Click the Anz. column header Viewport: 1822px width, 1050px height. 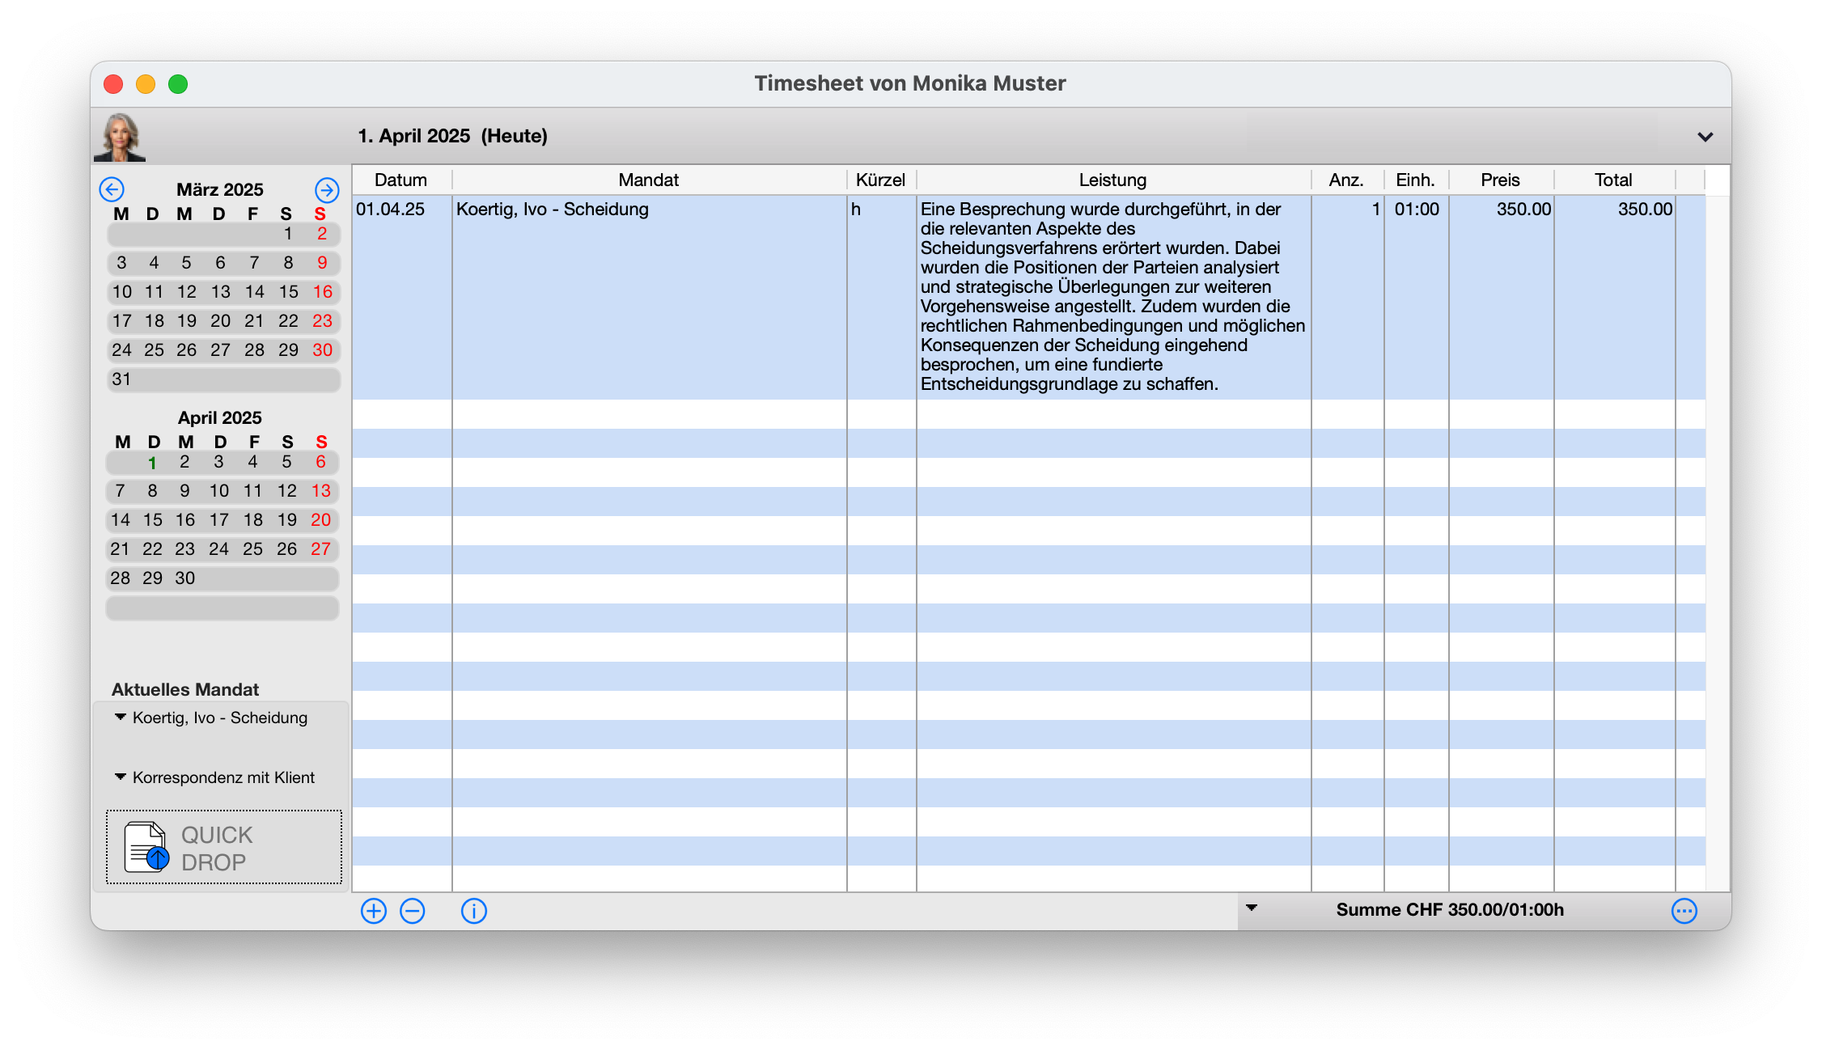click(1347, 180)
